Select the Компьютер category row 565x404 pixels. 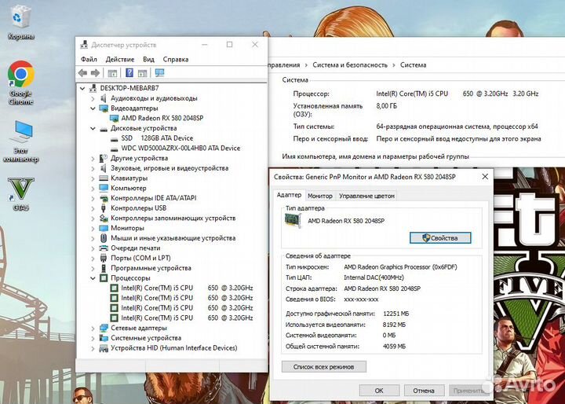(x=128, y=188)
